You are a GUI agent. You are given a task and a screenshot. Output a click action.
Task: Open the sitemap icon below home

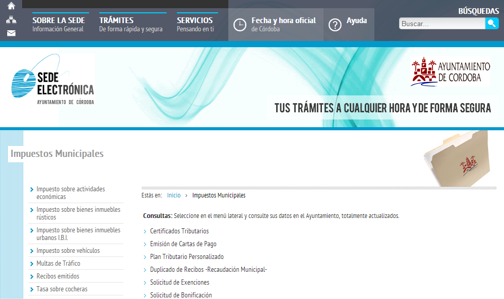(11, 20)
